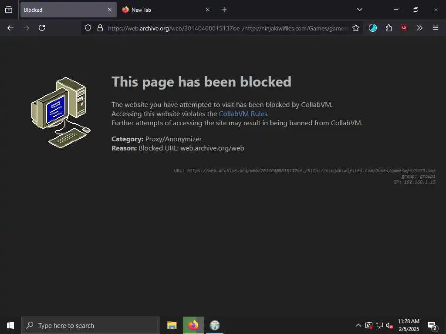Select the Category: Proxy/Anonymizer text
Image resolution: width=446 pixels, height=334 pixels.
tap(156, 139)
